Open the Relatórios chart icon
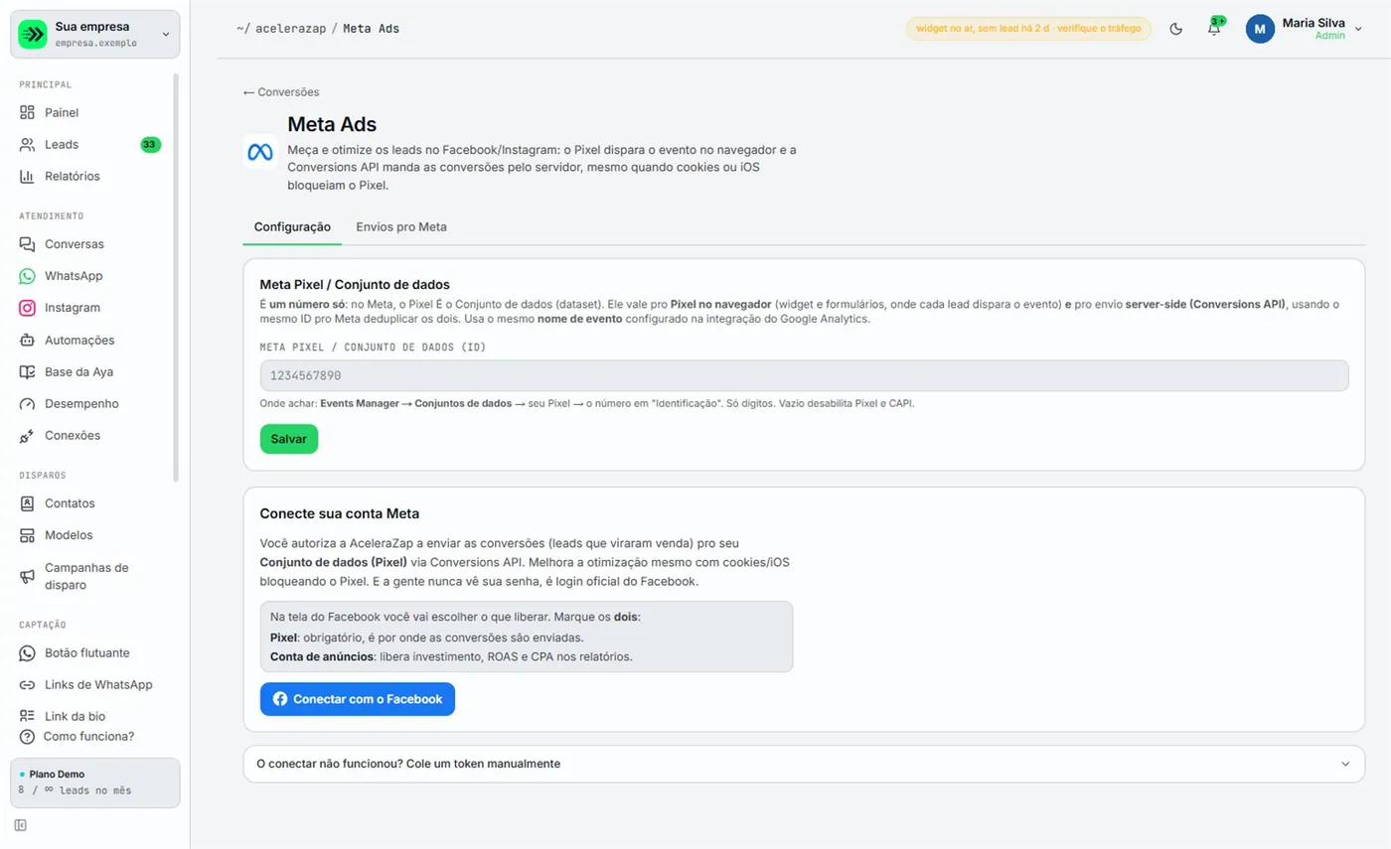 pyautogui.click(x=27, y=176)
